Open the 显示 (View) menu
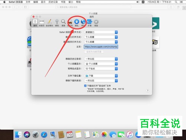Screen dimensions: 186x140 pos(43,2)
